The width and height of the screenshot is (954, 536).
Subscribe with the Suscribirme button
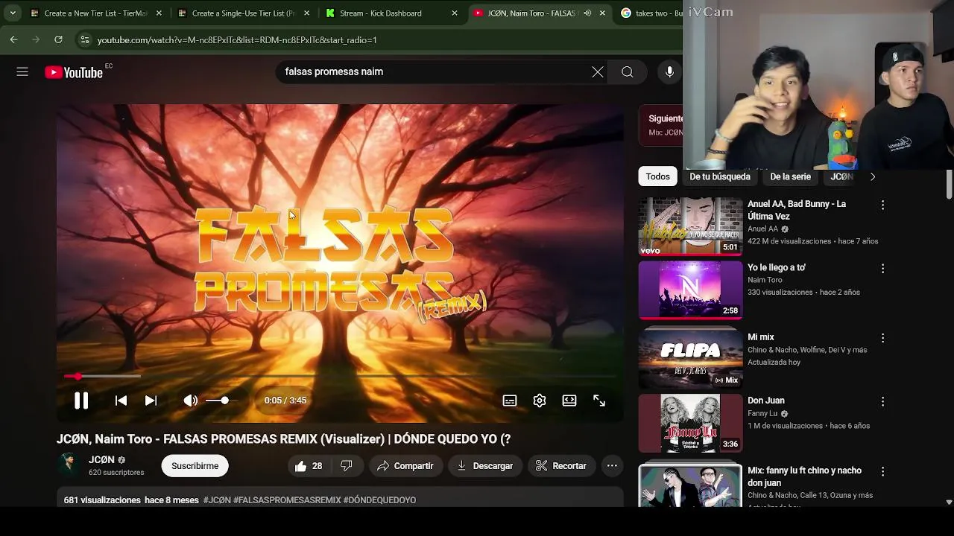195,466
